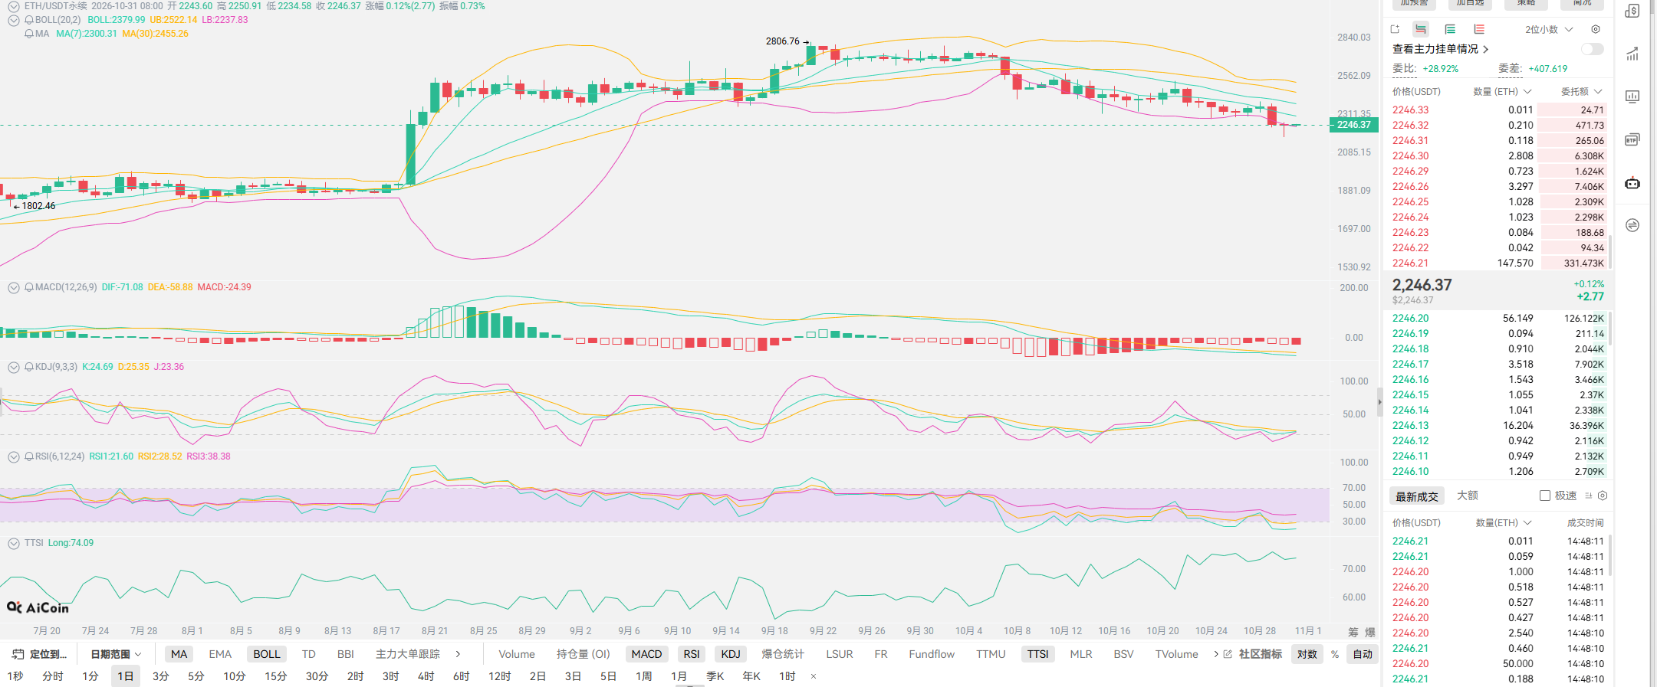Show buy orders only (green list icon)
This screenshot has width=1657, height=687.
[1450, 29]
